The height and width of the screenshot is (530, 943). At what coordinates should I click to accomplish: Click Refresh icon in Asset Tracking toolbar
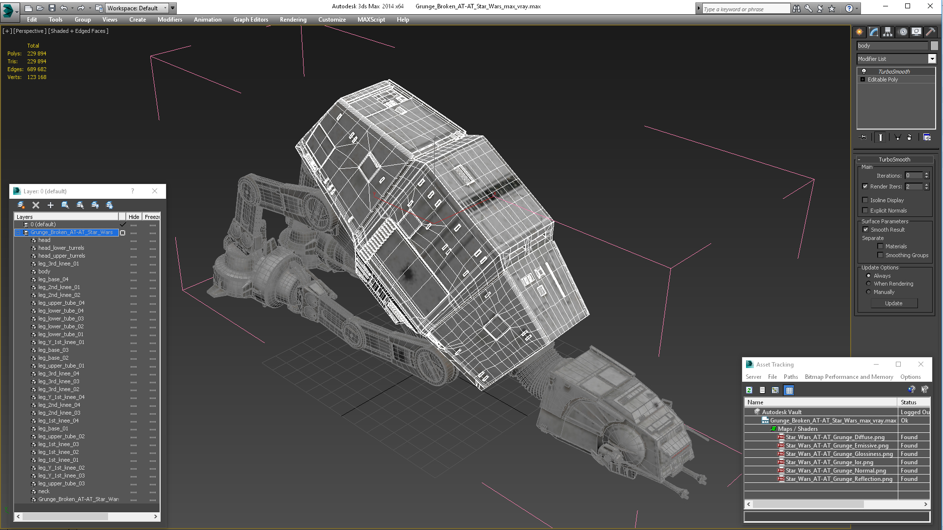click(749, 390)
